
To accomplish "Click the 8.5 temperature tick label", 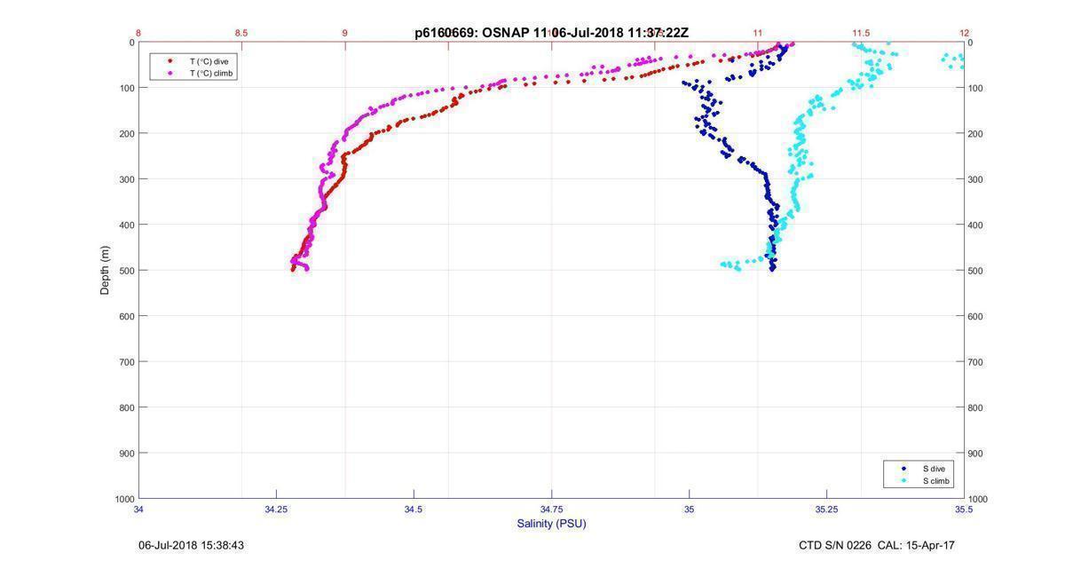I will [x=241, y=33].
